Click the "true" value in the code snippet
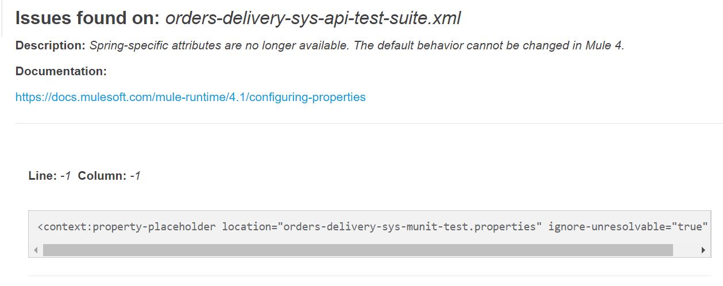 [x=690, y=226]
